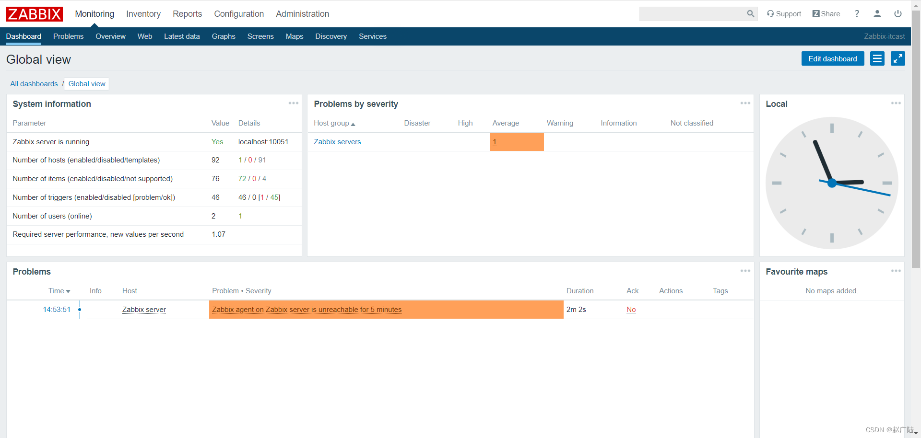This screenshot has height=438, width=921.
Task: Open help via question mark icon
Action: pos(857,14)
